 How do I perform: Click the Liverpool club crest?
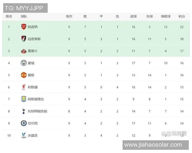coord(24,87)
